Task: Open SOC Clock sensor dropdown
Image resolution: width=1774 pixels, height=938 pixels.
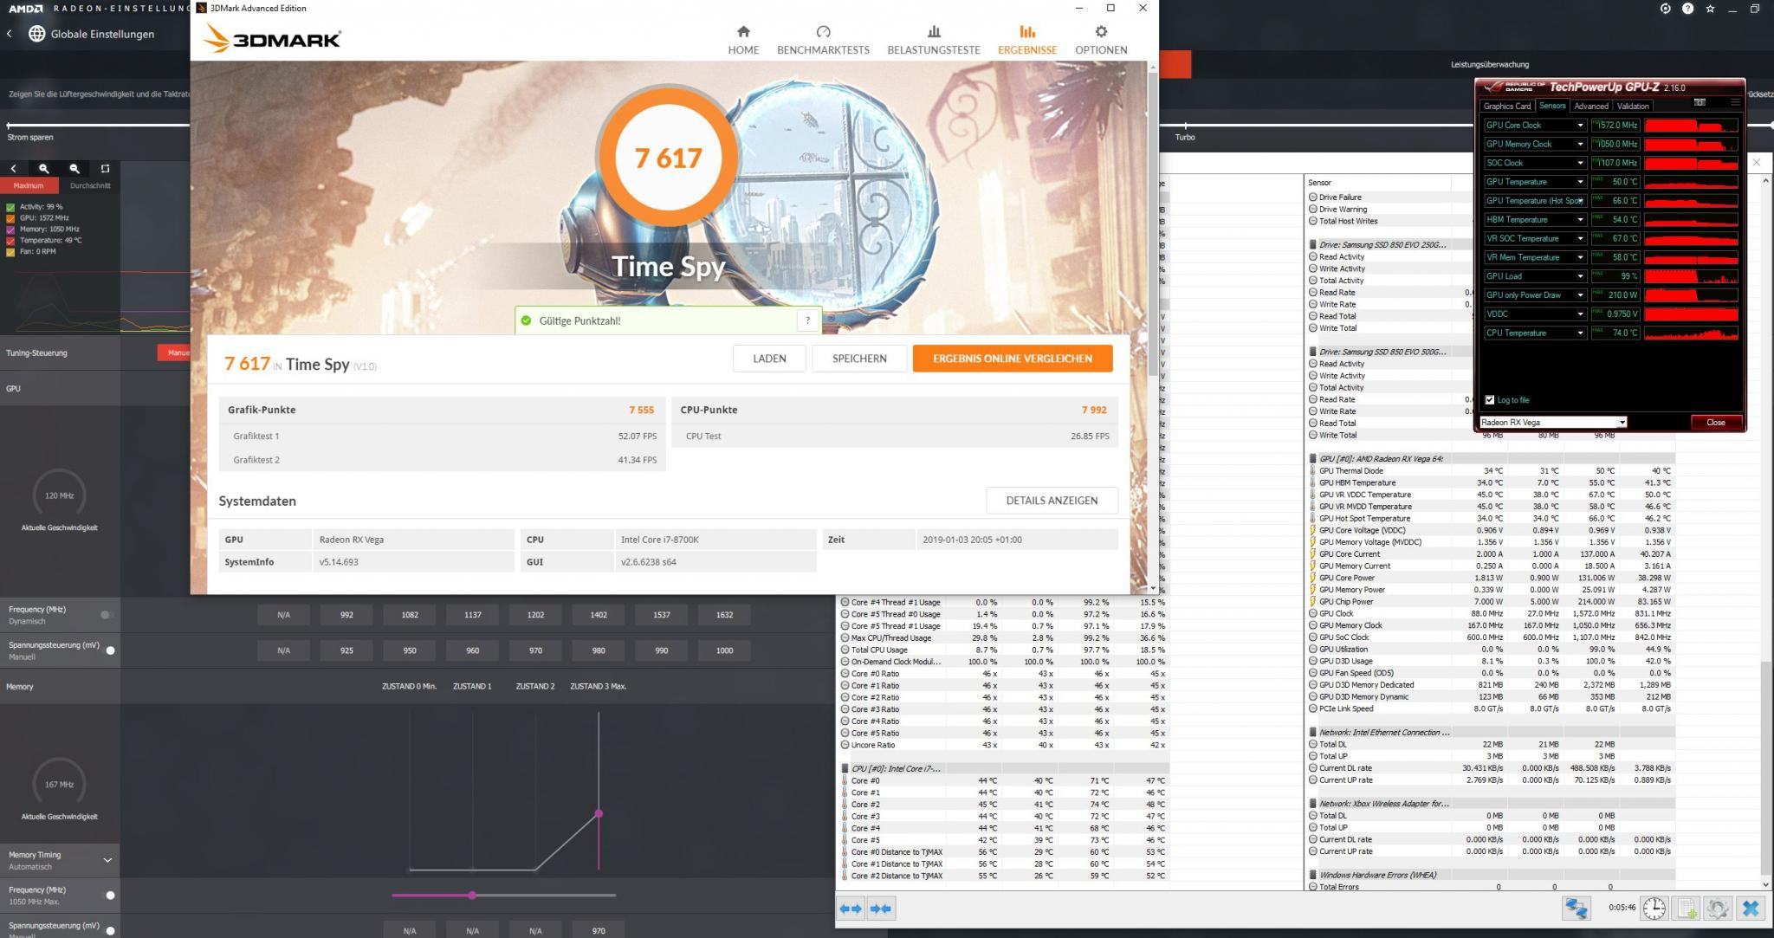Action: [1580, 163]
